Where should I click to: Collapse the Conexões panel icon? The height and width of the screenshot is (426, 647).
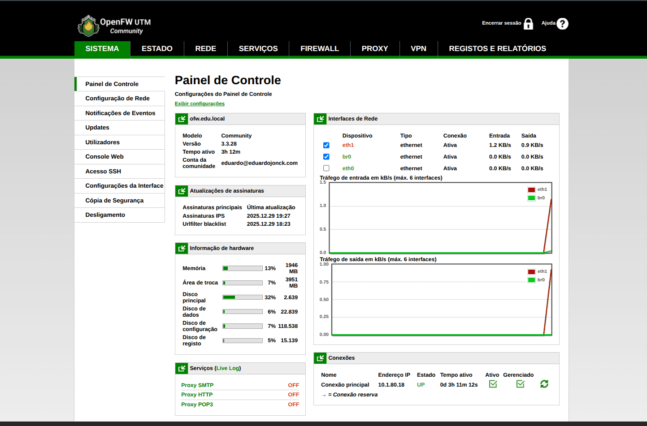click(x=320, y=358)
